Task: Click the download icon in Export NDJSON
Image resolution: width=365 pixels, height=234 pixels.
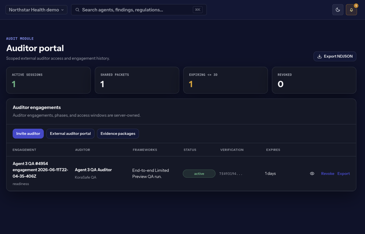Action: 319,56
